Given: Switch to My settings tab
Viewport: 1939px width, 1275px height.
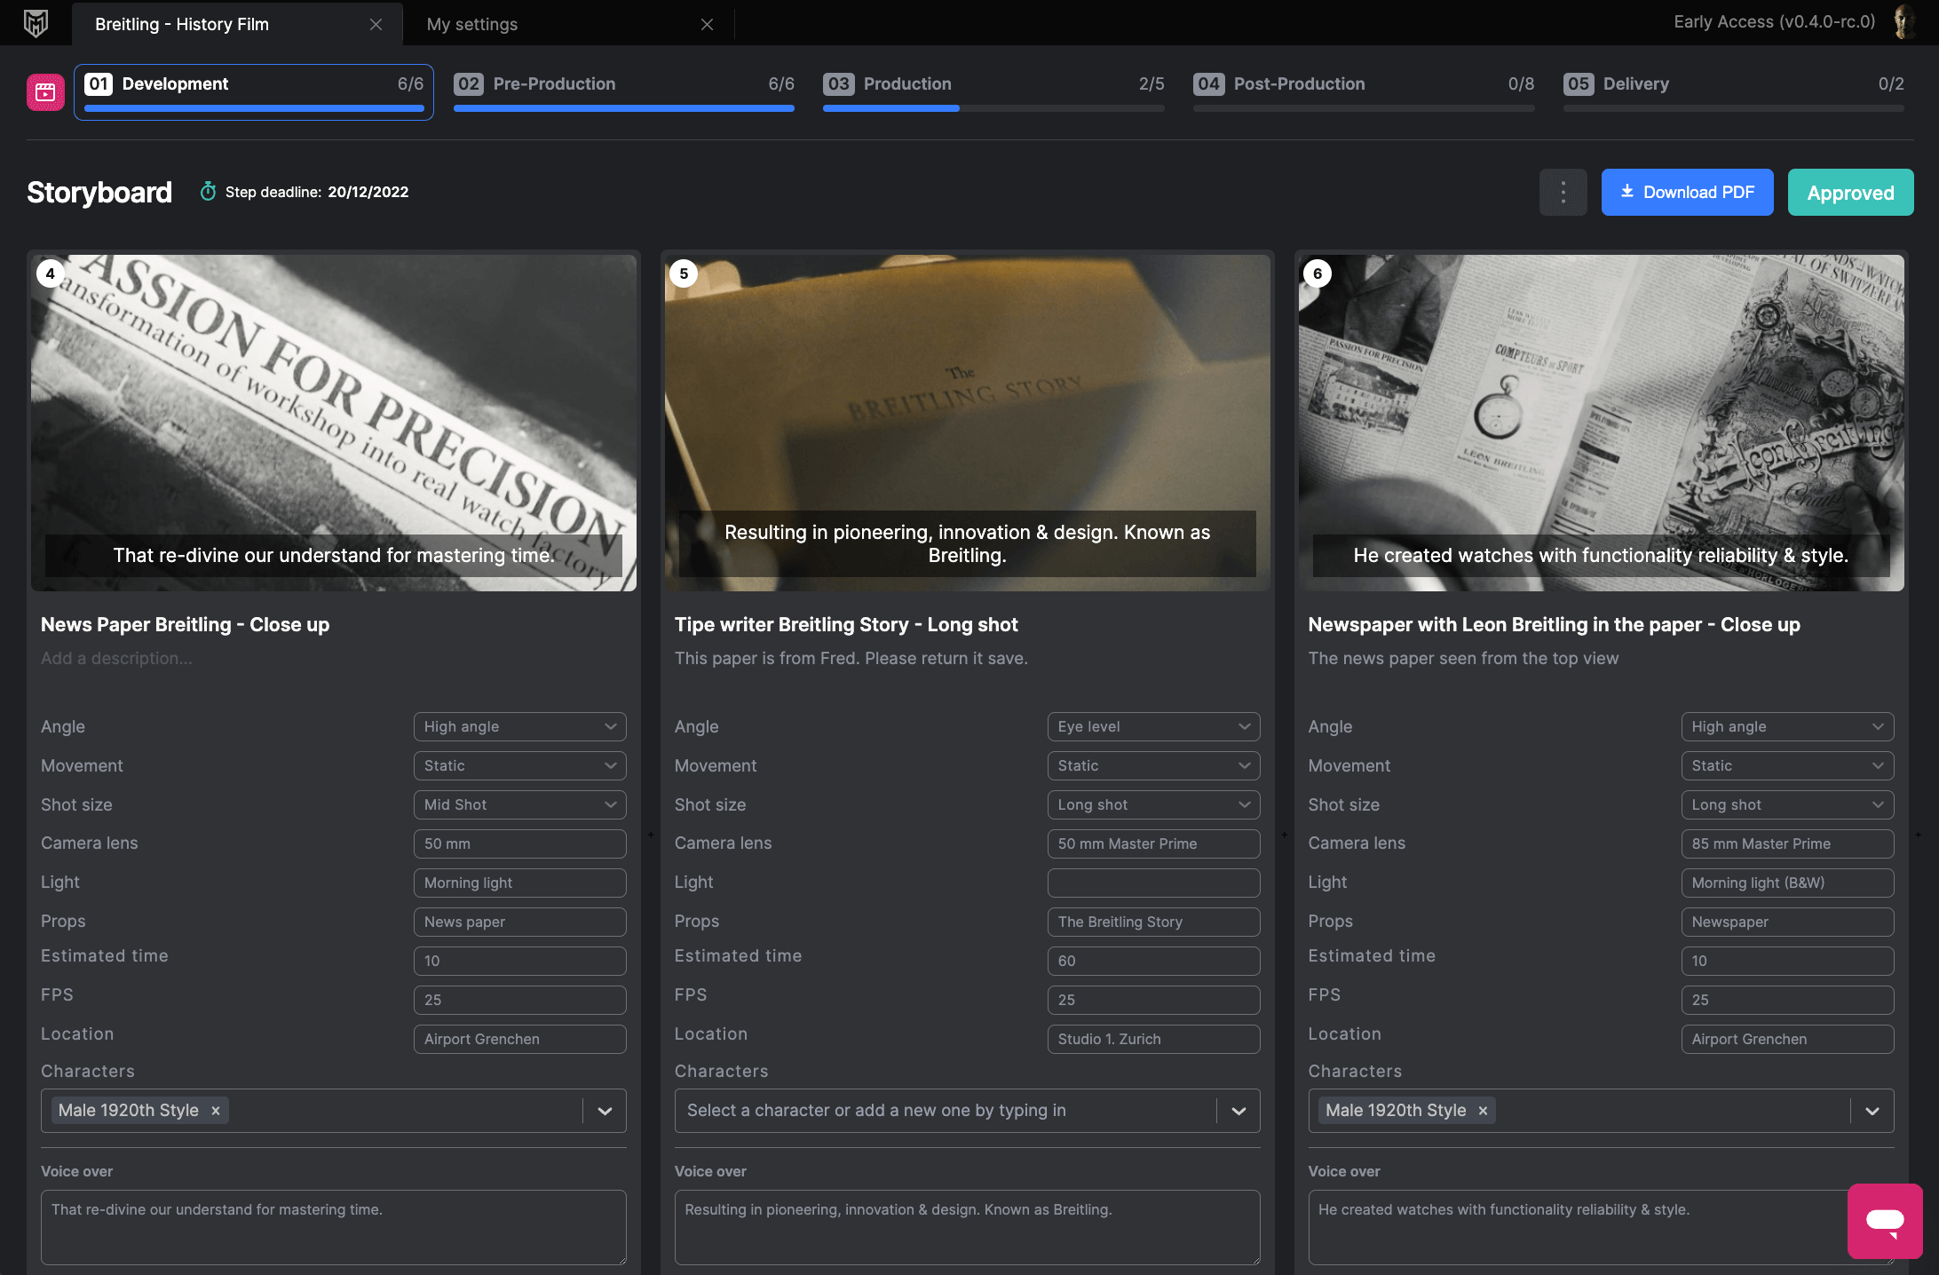Looking at the screenshot, I should point(568,24).
